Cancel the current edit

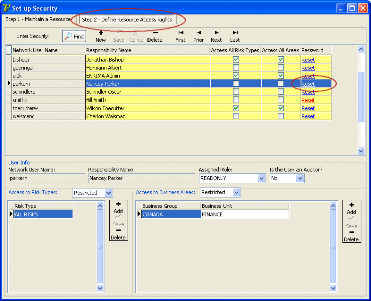coord(137,36)
